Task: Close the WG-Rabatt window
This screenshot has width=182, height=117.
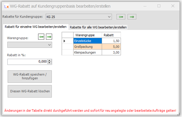Action: click(x=173, y=6)
